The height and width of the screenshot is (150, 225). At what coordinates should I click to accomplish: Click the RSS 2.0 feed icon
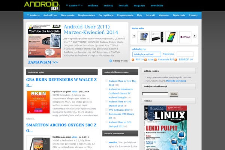coord(133,60)
